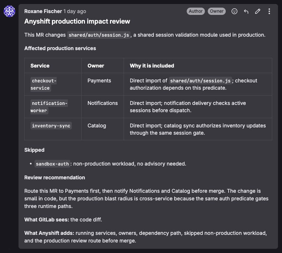Click the 'Why it is included' header
Screen dimensions: 282x253
(x=152, y=66)
